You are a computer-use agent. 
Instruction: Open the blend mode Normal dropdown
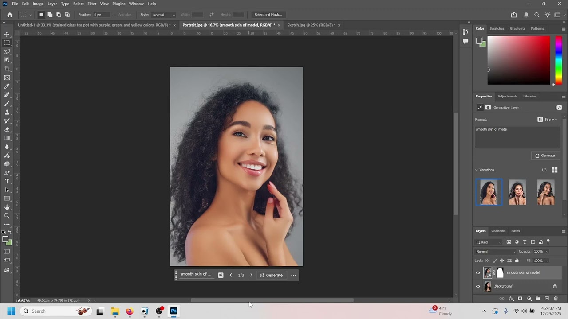(x=496, y=252)
